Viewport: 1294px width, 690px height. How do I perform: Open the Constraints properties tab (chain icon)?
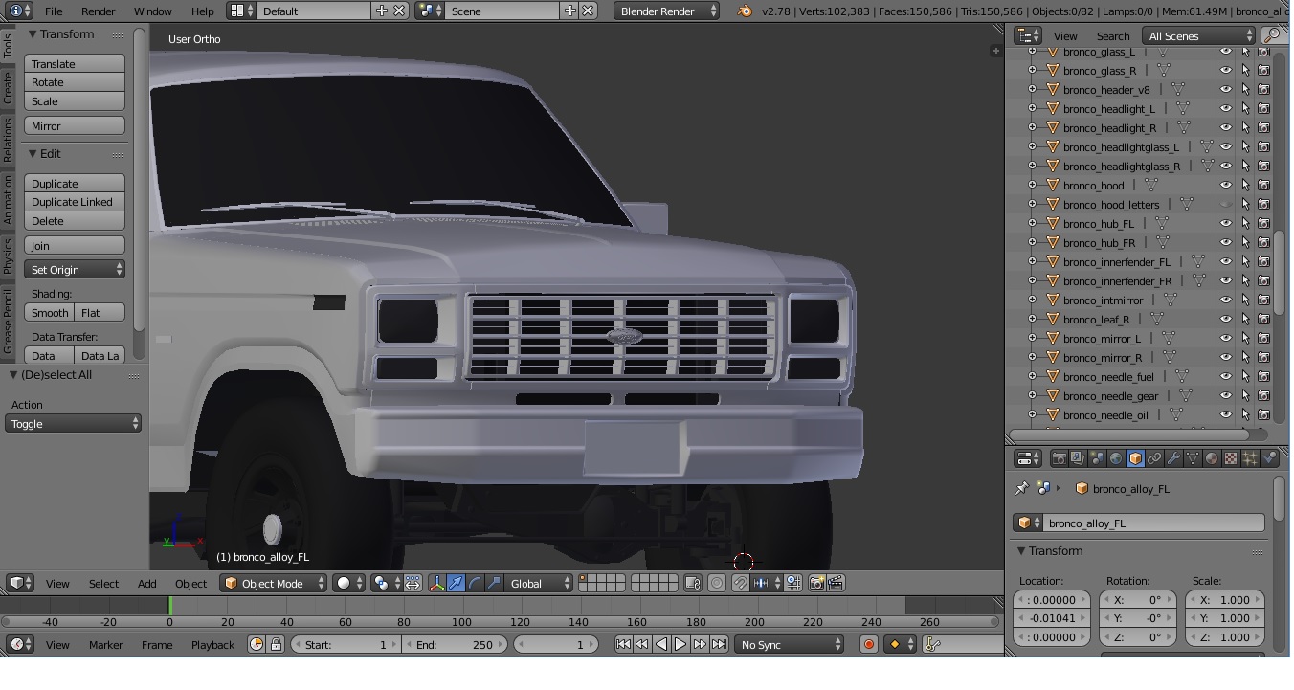point(1154,458)
